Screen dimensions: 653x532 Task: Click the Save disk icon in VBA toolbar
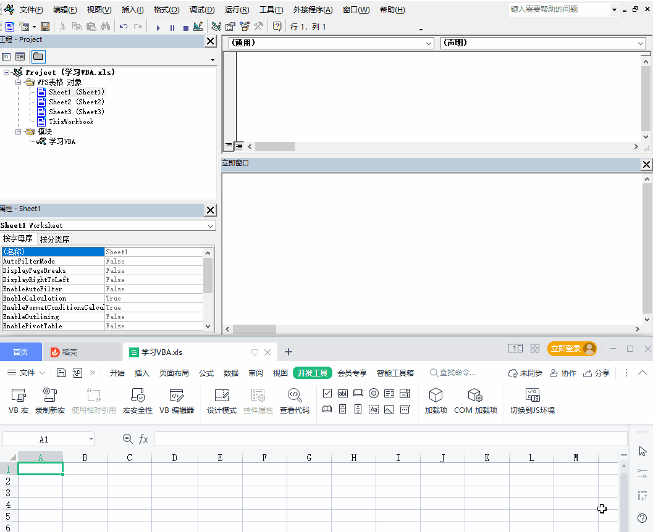pos(45,27)
